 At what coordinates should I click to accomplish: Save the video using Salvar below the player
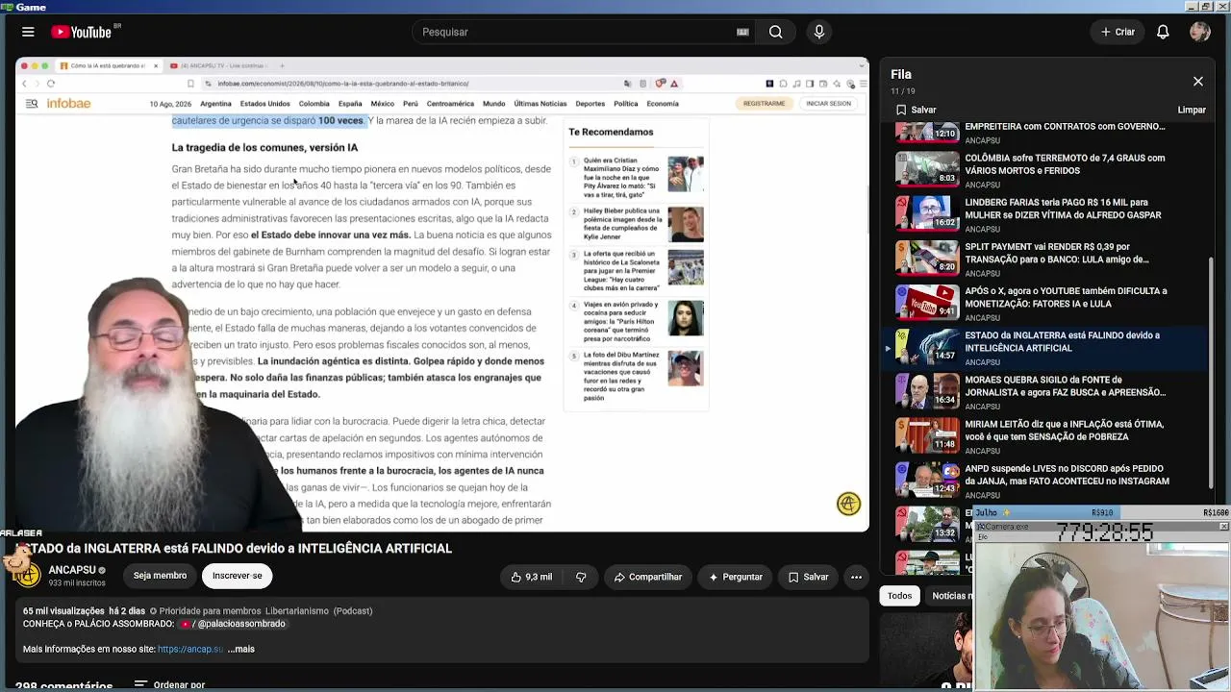808,577
